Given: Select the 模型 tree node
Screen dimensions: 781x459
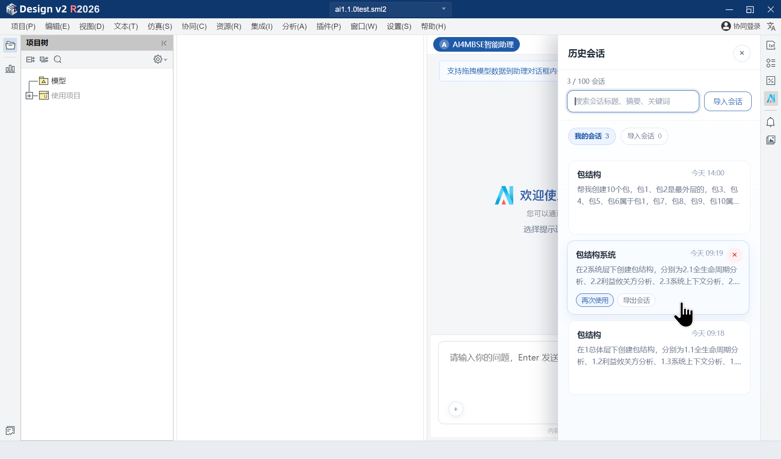Looking at the screenshot, I should [x=59, y=81].
